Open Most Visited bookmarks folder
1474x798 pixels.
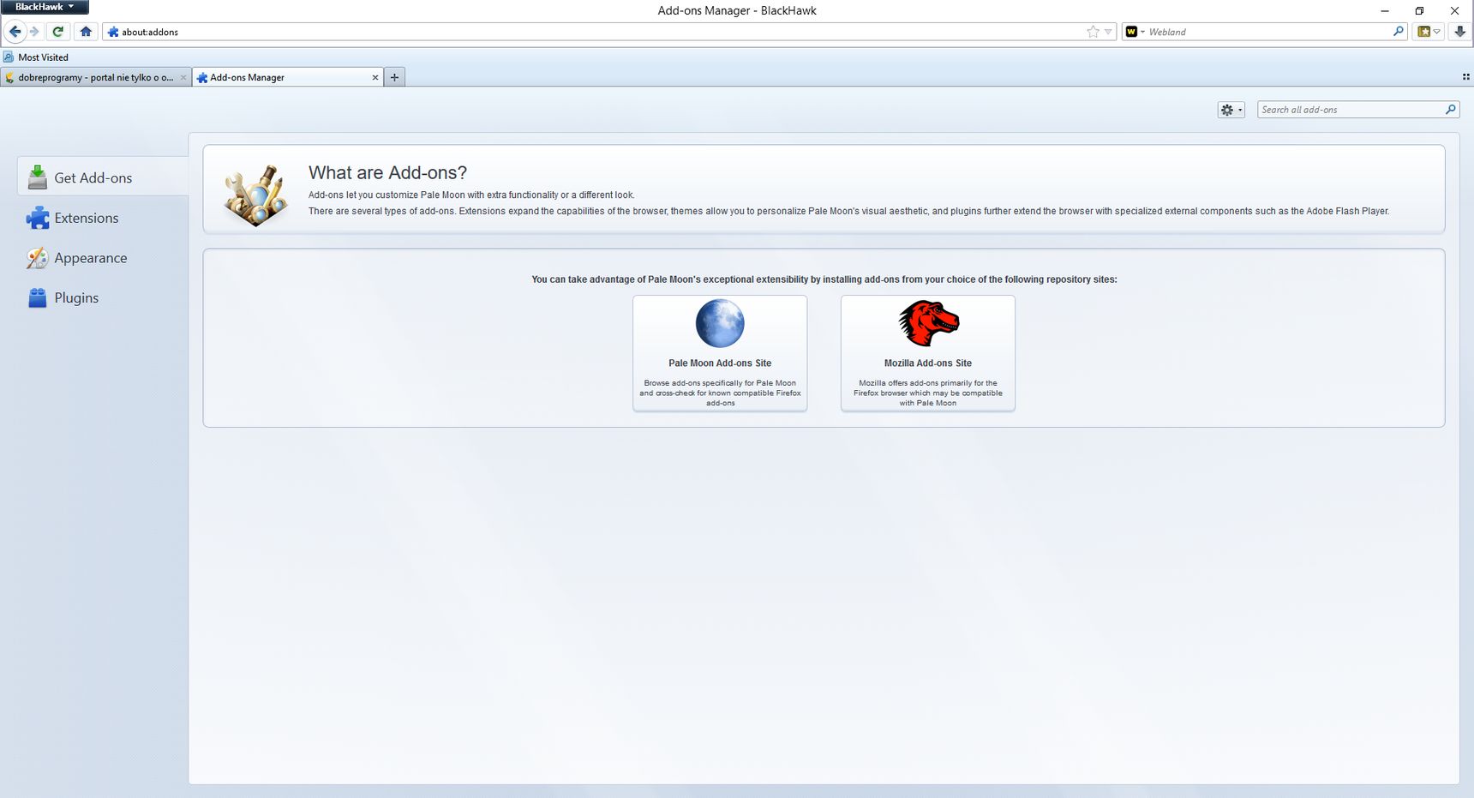tap(36, 57)
